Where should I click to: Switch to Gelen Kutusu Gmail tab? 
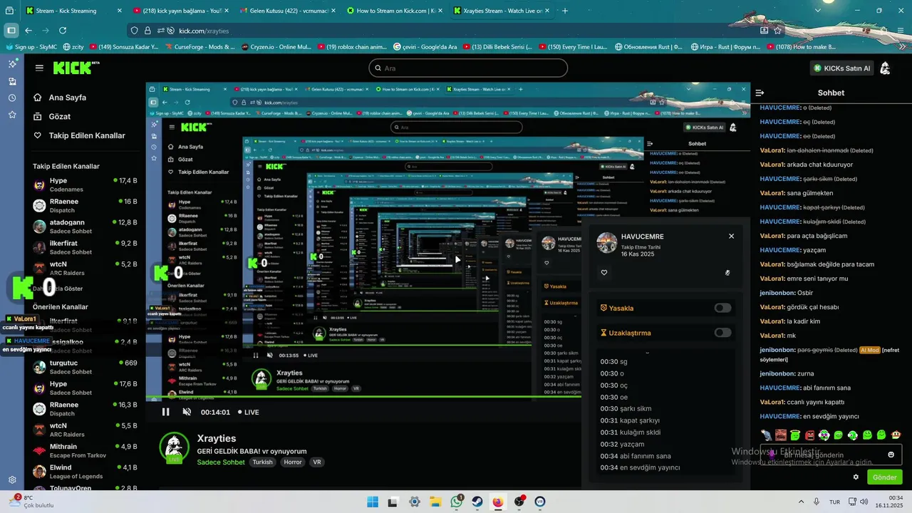click(x=287, y=11)
